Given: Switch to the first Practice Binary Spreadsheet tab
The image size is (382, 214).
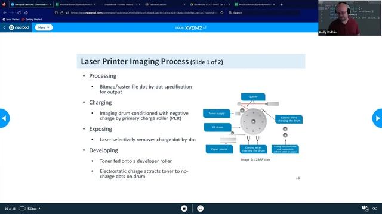Looking at the screenshot, I should [76, 4].
